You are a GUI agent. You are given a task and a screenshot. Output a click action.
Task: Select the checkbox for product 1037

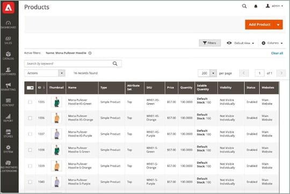point(30,134)
